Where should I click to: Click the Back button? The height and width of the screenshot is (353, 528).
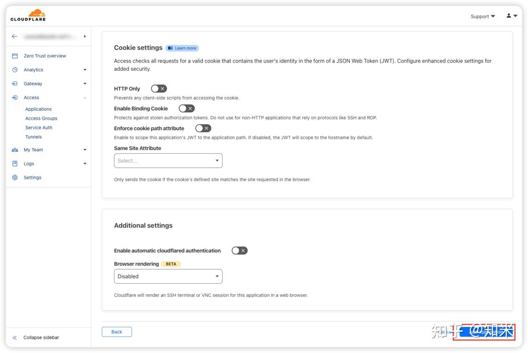(117, 332)
